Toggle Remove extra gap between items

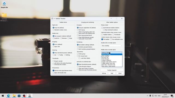[x=62, y=71]
